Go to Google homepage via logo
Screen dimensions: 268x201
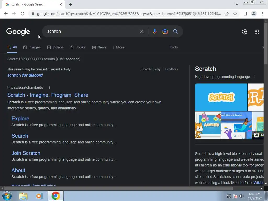click(x=18, y=32)
